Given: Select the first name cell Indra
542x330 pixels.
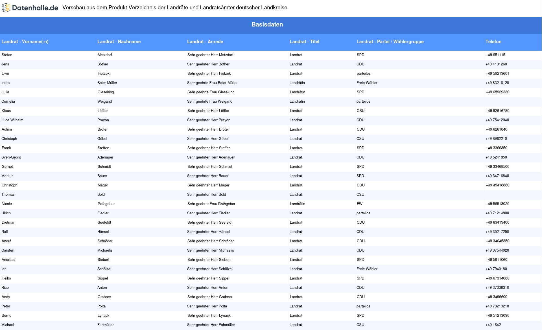Looking at the screenshot, I should [6, 83].
